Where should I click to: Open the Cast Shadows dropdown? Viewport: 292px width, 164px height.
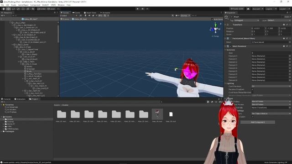[x=271, y=86]
